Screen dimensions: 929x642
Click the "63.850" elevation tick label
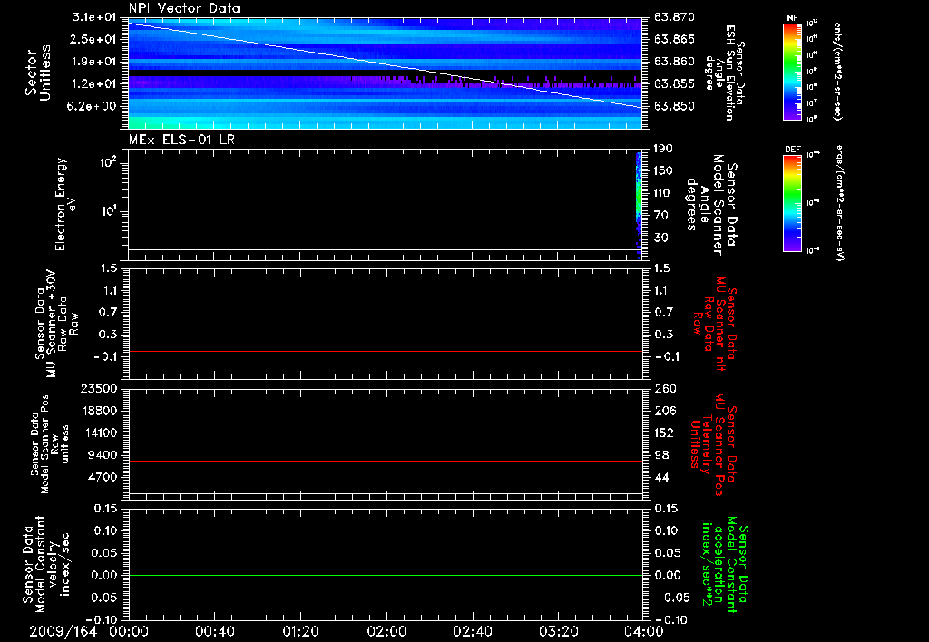pos(674,106)
